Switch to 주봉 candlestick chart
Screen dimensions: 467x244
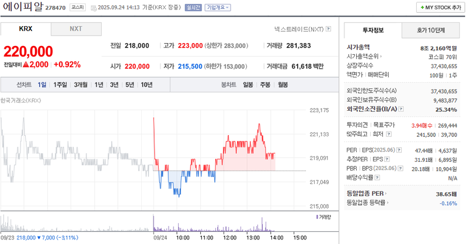266,84
